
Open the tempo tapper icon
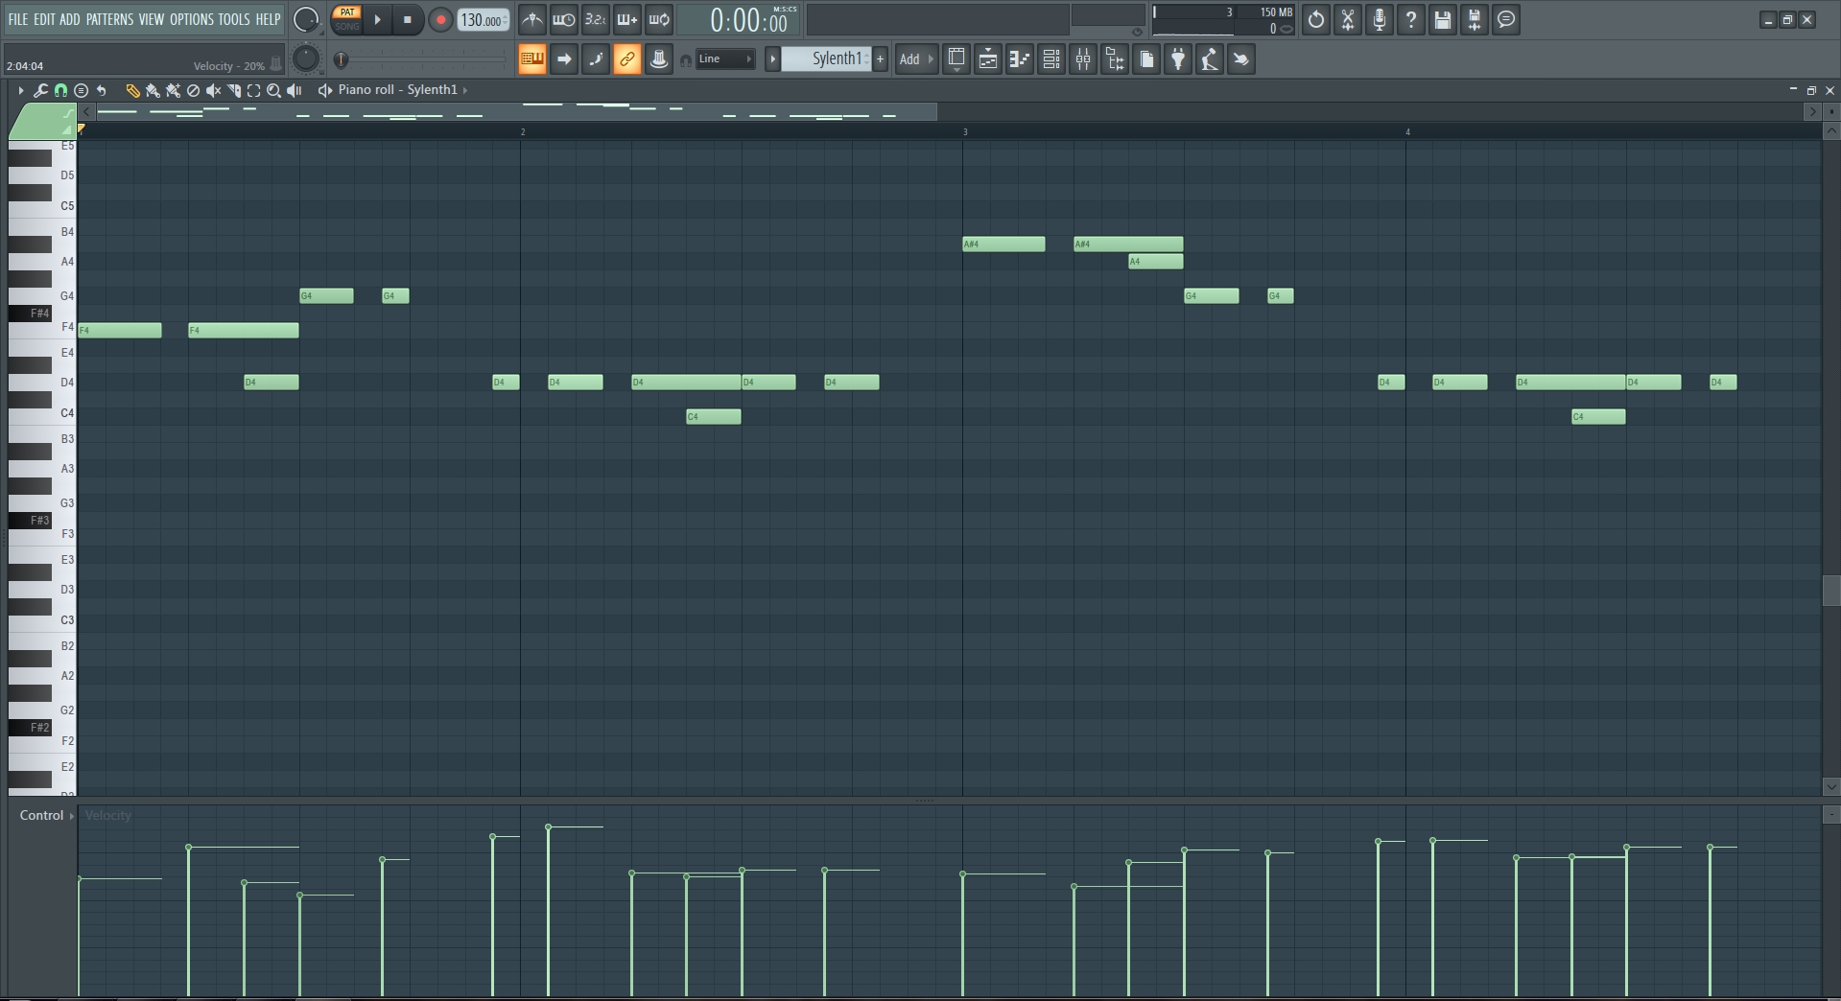point(1210,59)
